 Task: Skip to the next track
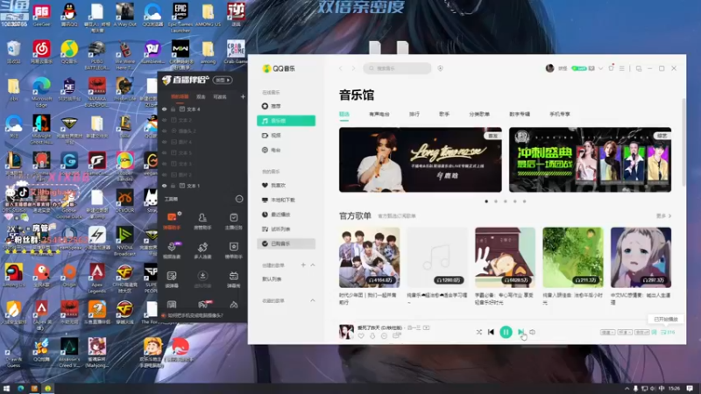[520, 332]
